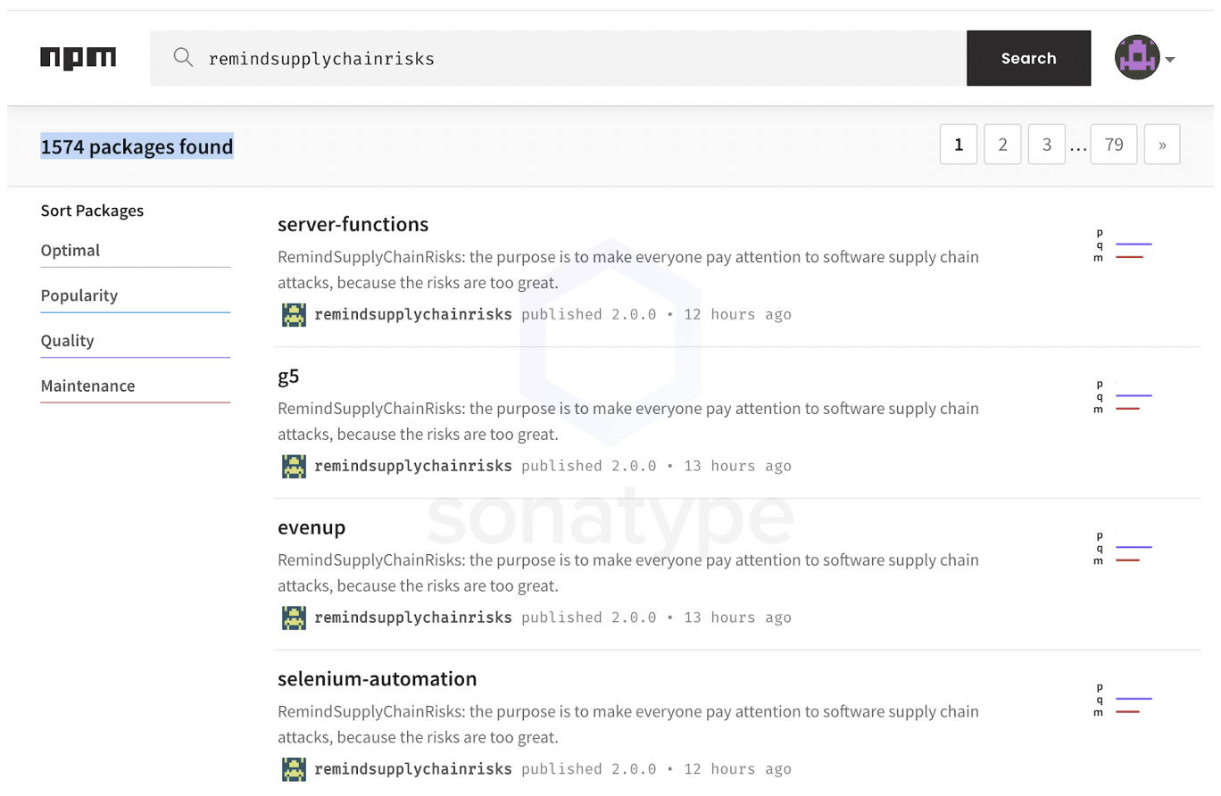
Task: Click publisher avatar under server-functions
Action: (x=294, y=314)
